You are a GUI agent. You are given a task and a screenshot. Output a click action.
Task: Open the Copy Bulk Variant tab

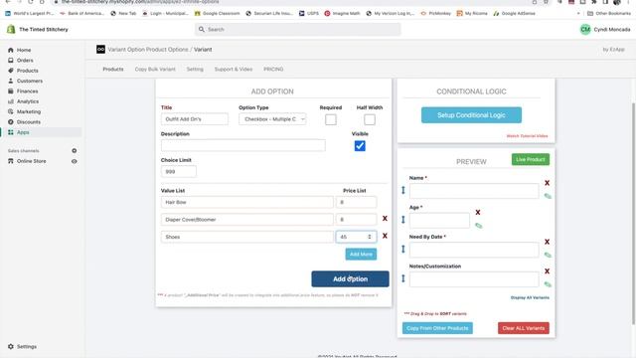pos(155,70)
